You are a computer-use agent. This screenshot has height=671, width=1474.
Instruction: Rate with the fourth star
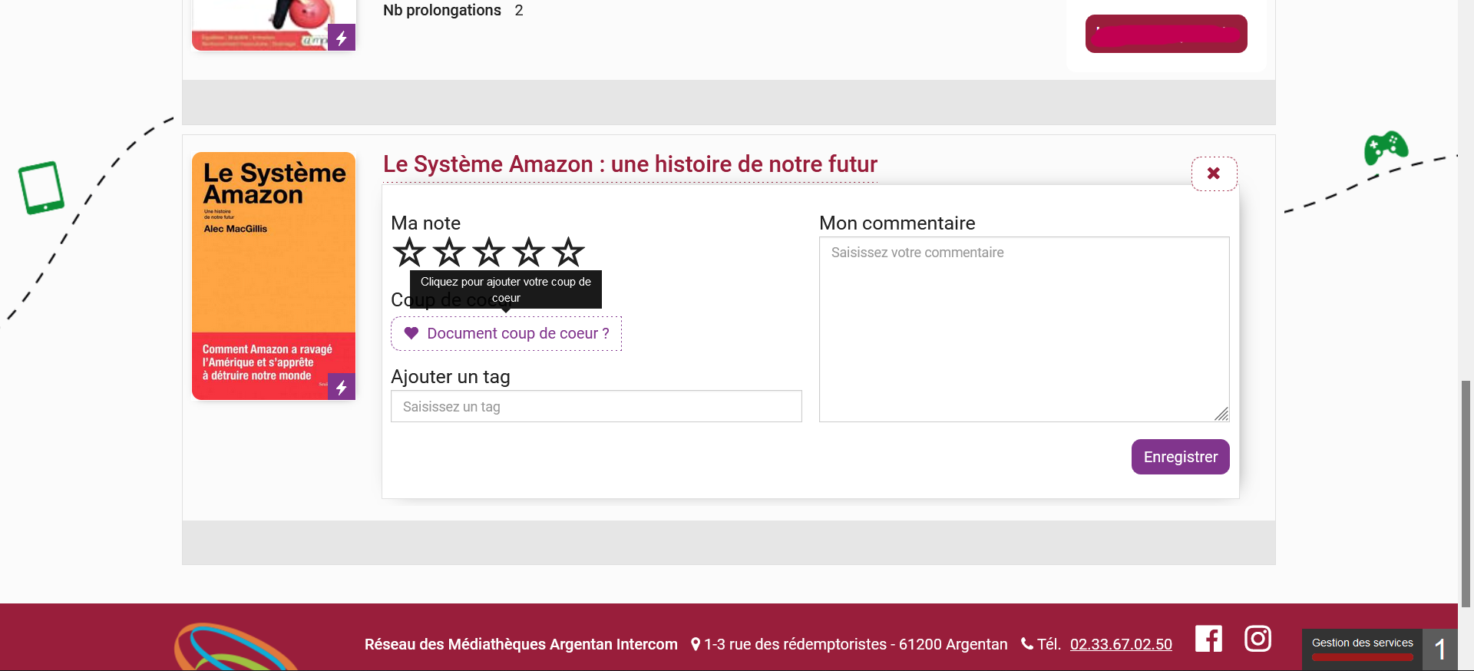(x=529, y=252)
